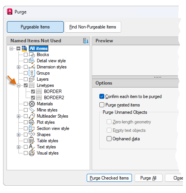Select the Table styles icon
The height and width of the screenshot is (193, 186).
tap(32, 141)
